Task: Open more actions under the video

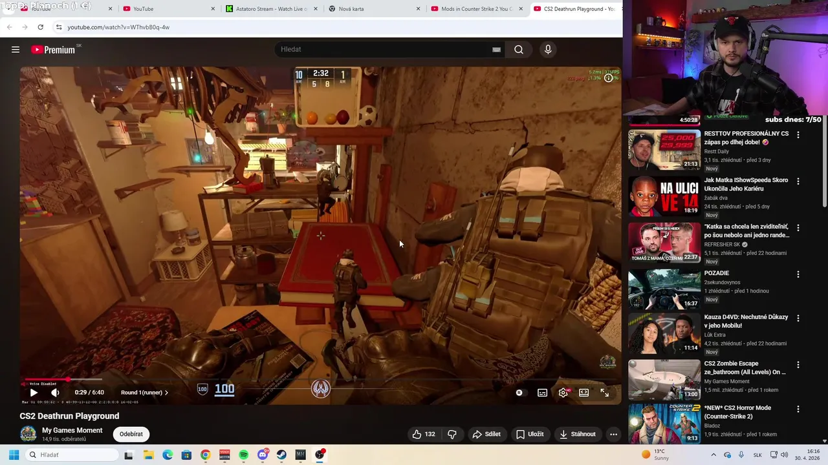Action: (613, 434)
